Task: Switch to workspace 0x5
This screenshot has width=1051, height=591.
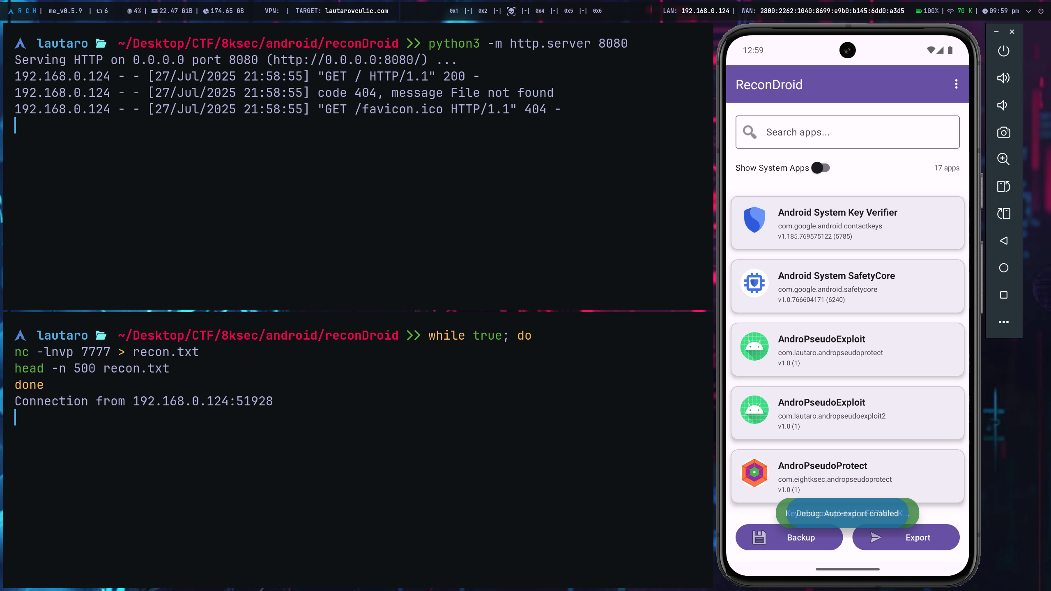Action: 568,11
